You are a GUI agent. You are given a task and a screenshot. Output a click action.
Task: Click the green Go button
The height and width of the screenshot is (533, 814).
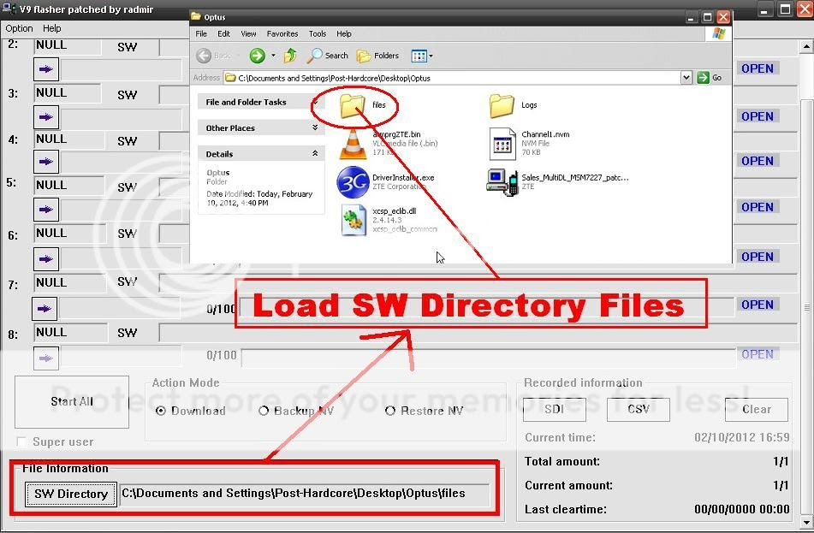click(709, 78)
